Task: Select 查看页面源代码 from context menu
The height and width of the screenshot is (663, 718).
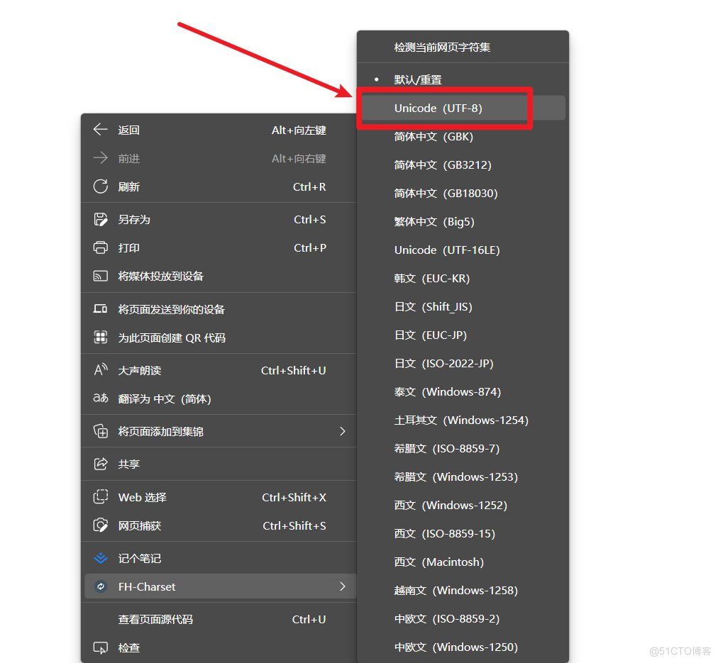Action: (x=155, y=619)
